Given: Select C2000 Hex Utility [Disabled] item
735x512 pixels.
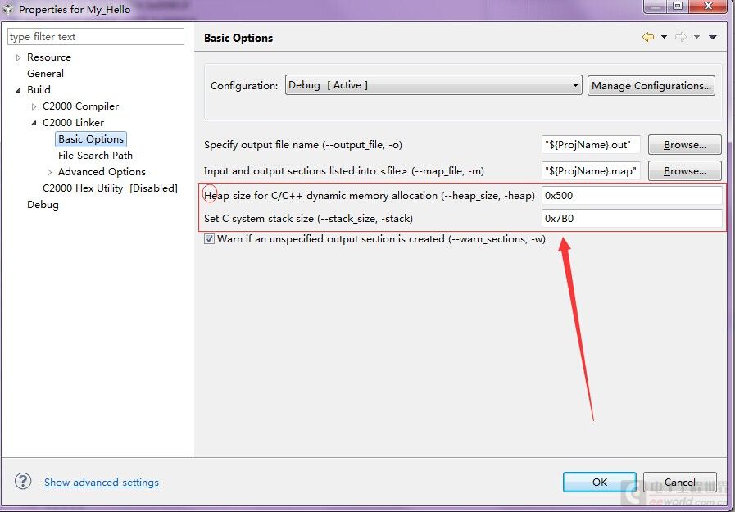Looking at the screenshot, I should point(110,188).
